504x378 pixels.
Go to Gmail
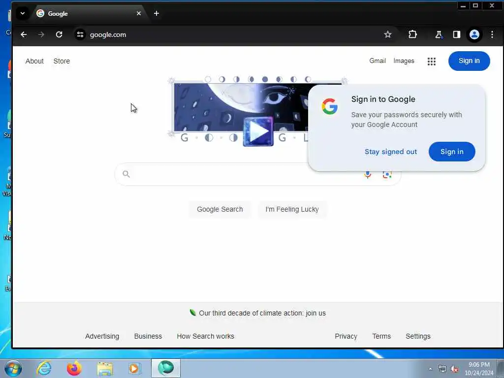coord(378,61)
